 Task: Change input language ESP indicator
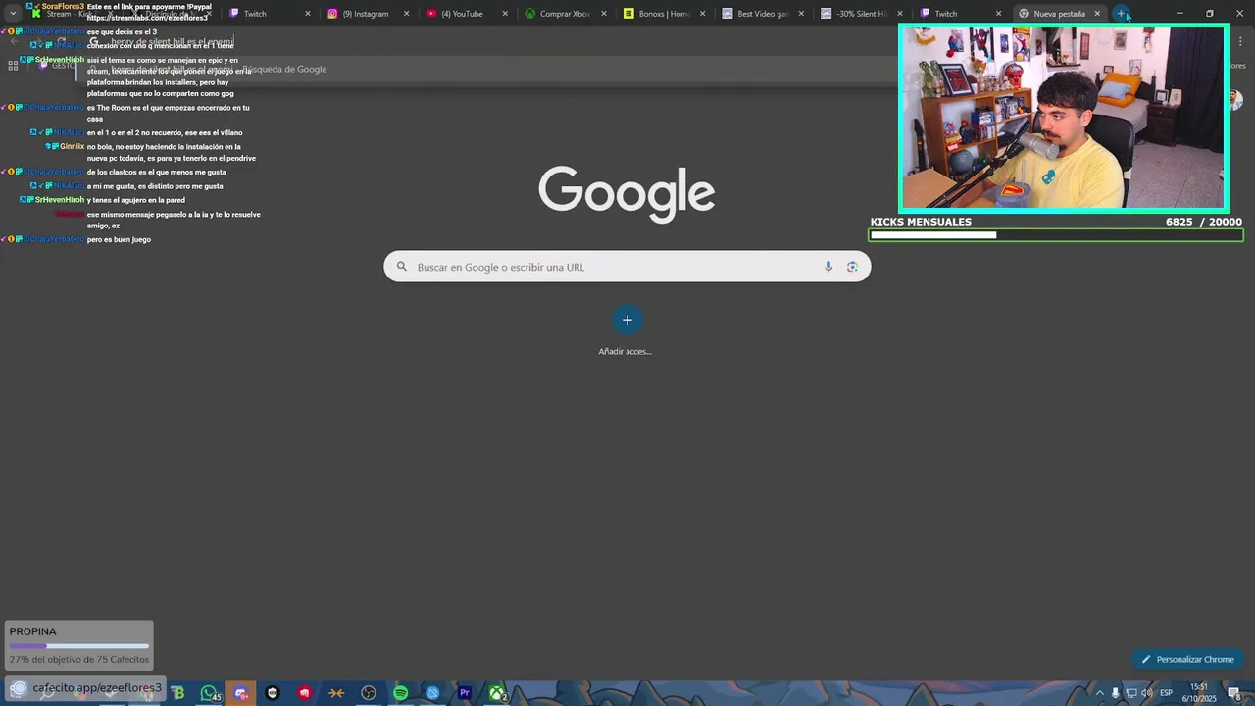pos(1167,693)
